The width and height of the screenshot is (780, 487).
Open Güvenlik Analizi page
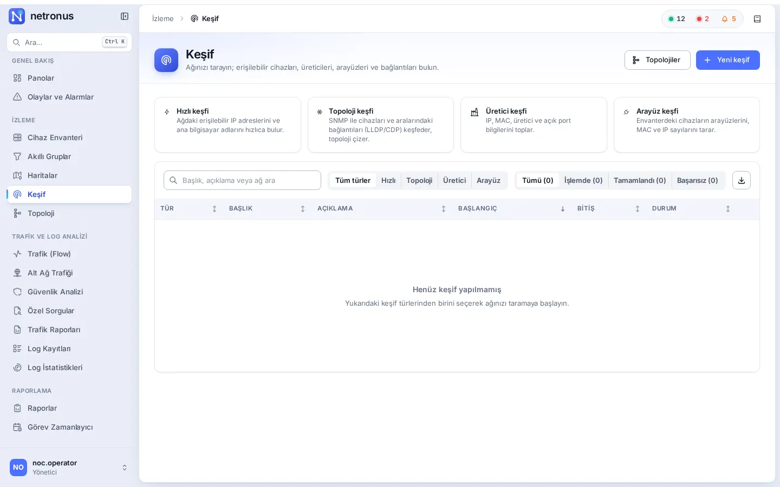pos(69,292)
